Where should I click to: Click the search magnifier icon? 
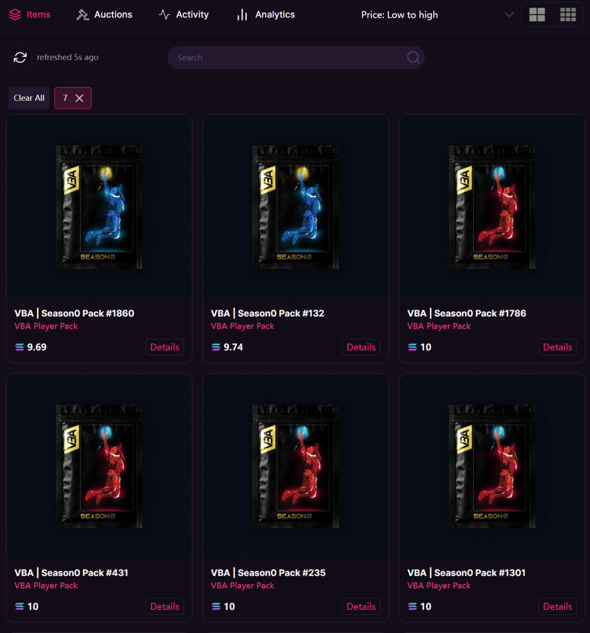tap(413, 58)
